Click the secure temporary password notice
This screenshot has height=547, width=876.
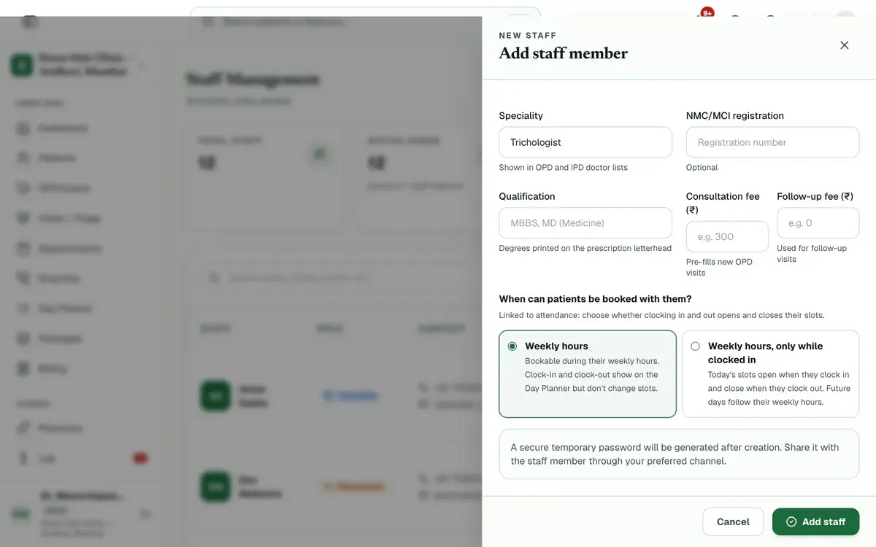click(679, 454)
